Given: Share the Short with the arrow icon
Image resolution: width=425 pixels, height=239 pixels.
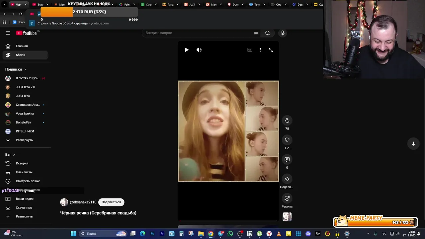Looking at the screenshot, I should [287, 179].
